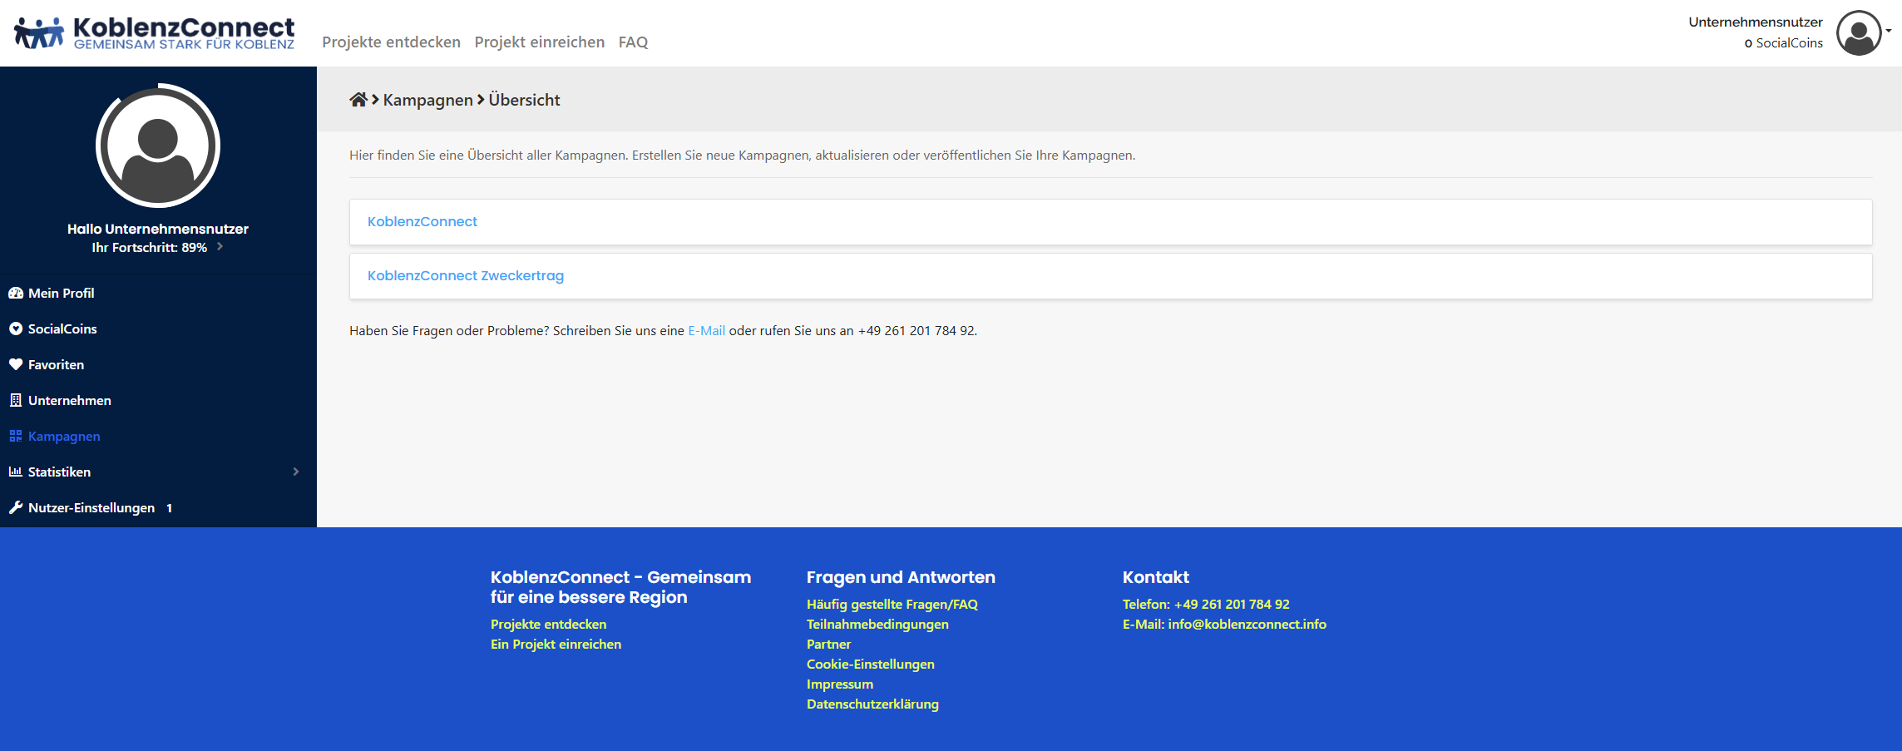Screen dimensions: 1902x751
Task: Open the user account dropdown caret
Action: point(1889,31)
